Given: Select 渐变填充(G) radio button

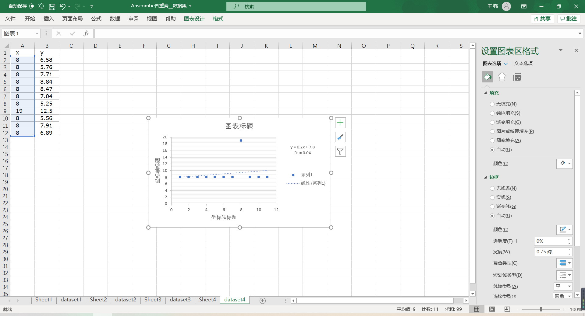Looking at the screenshot, I should click(492, 122).
